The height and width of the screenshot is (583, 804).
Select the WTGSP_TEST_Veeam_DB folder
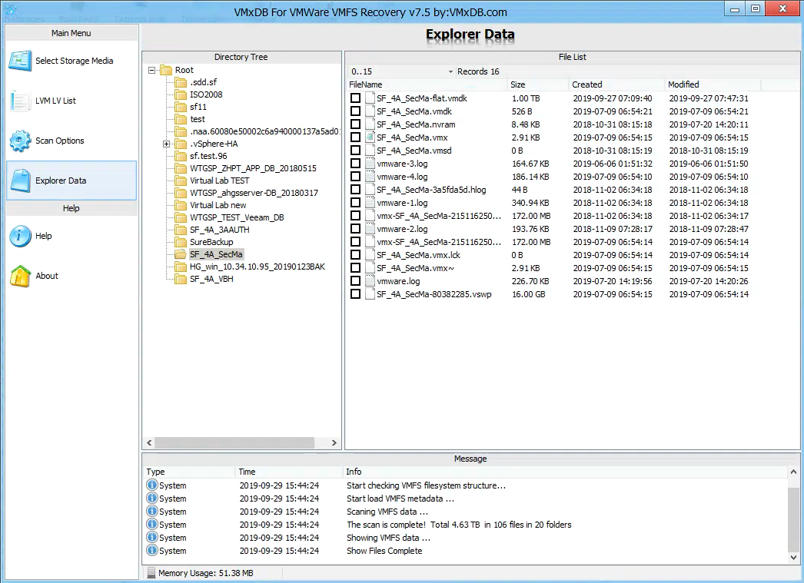pos(237,217)
